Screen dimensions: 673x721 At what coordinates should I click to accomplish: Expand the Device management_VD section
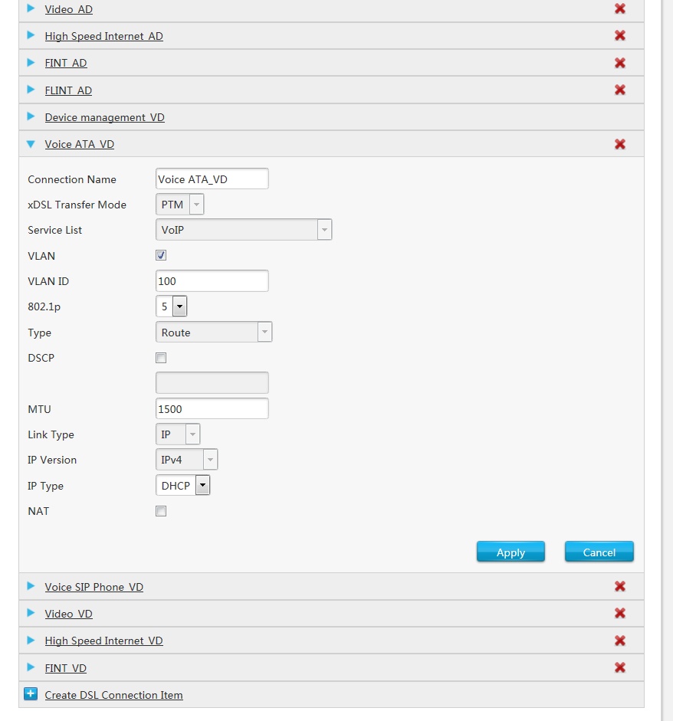tap(104, 117)
